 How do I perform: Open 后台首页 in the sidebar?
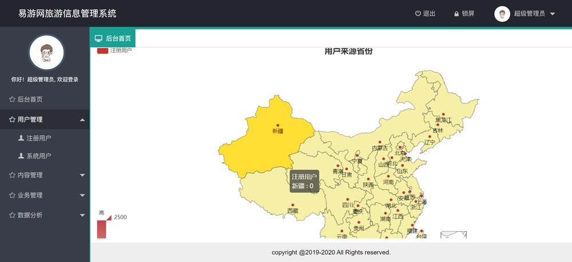45,99
